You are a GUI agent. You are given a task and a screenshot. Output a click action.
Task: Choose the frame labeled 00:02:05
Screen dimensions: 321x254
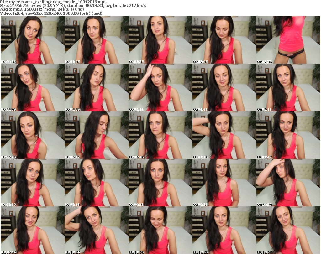(224, 40)
